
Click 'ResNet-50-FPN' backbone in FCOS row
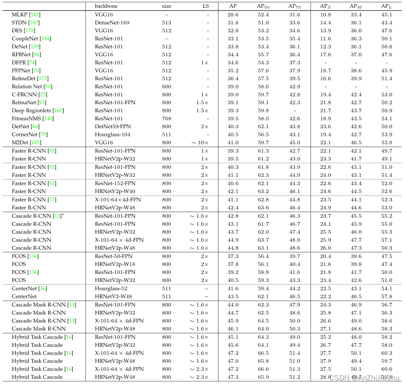coord(113,256)
